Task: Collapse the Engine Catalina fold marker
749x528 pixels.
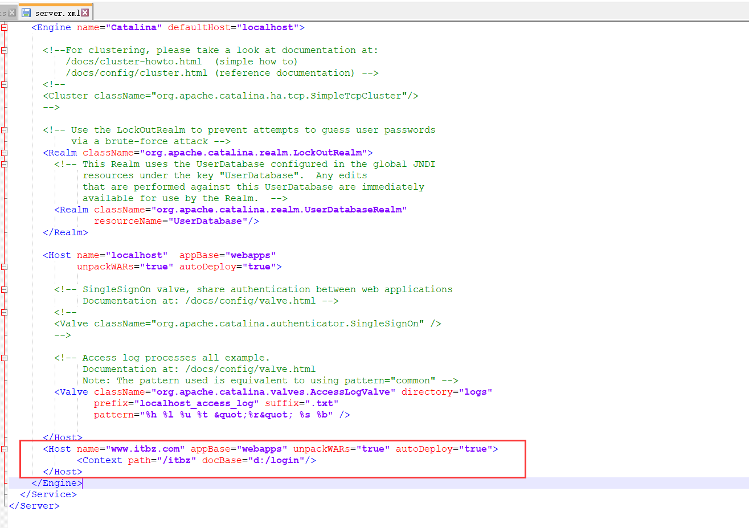Action: [4, 27]
